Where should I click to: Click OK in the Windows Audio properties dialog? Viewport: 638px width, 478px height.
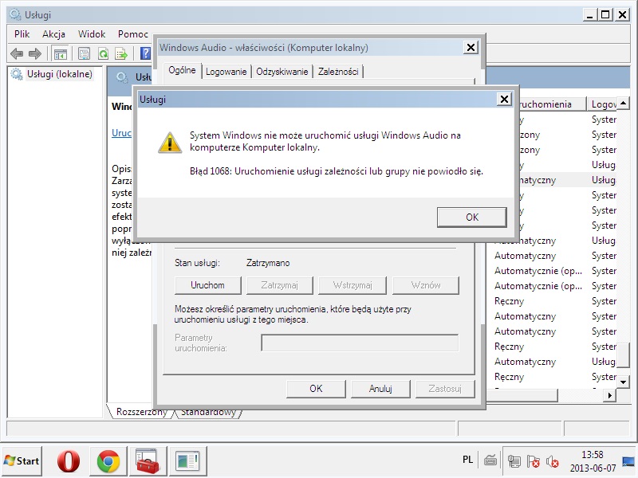[x=316, y=389]
